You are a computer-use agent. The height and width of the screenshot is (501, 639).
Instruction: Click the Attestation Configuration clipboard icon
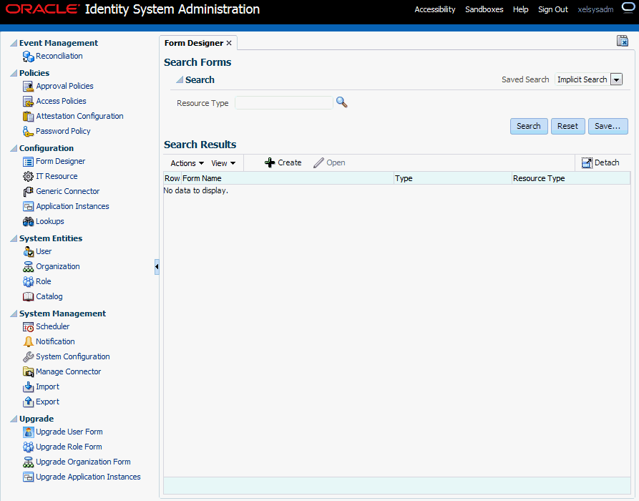[x=28, y=116]
